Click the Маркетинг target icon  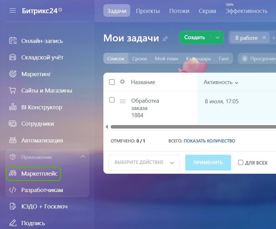point(13,74)
